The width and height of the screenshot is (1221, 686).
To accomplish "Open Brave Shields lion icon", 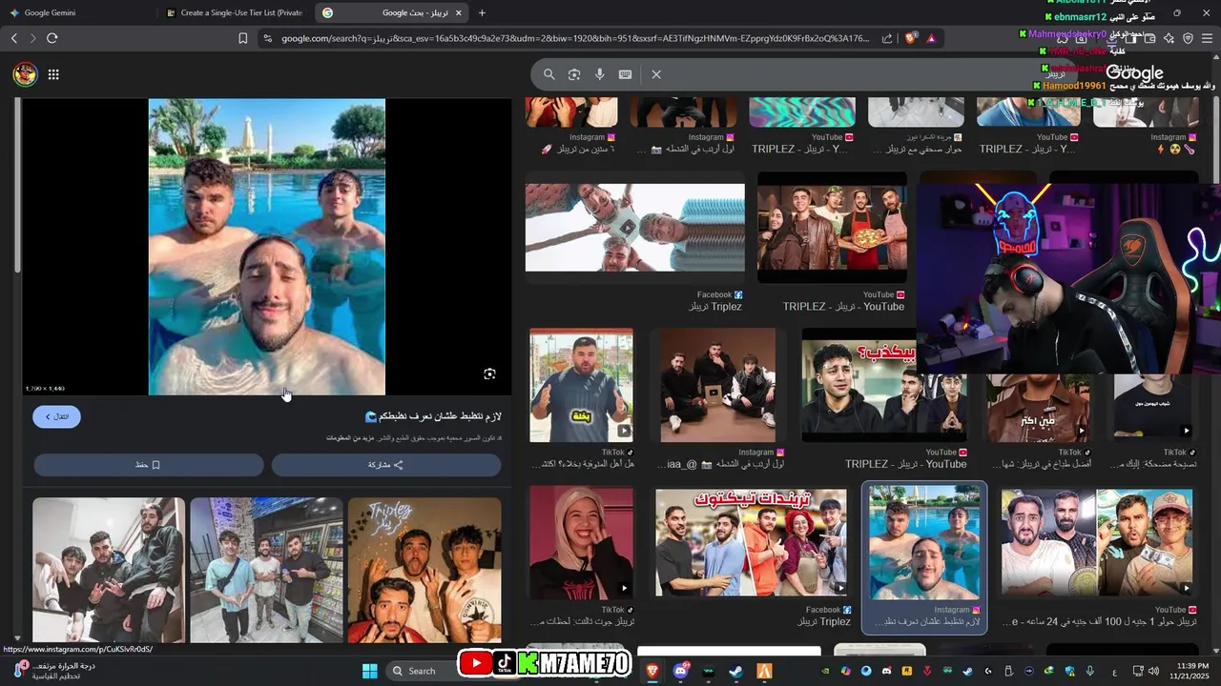I will coord(911,38).
